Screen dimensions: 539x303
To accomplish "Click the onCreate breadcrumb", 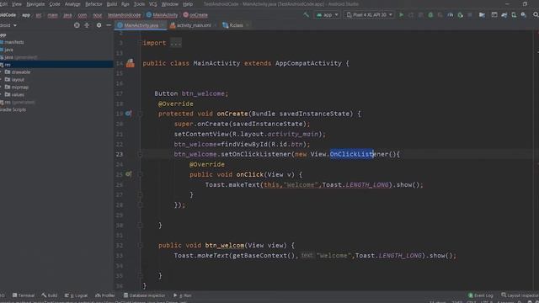I will pyautogui.click(x=195, y=15).
